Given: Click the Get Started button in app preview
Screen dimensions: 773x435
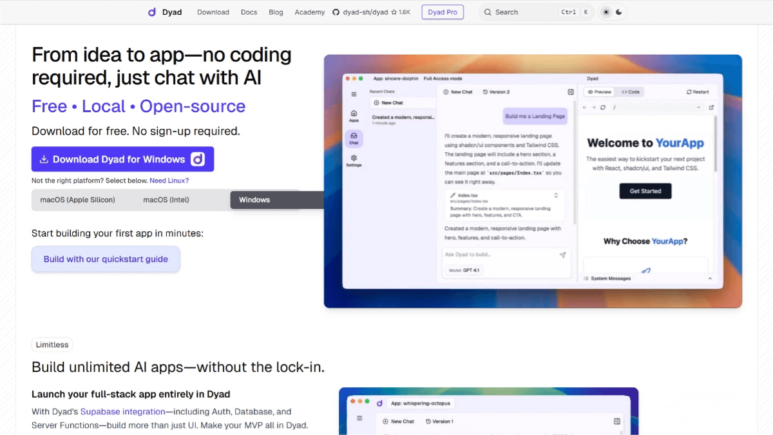Looking at the screenshot, I should pyautogui.click(x=645, y=191).
